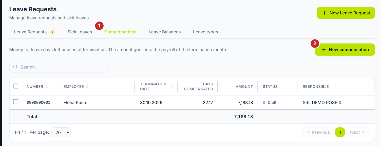Image resolution: width=380 pixels, height=146 pixels.
Task: Open compensation number 0000000001
Action: 39,103
